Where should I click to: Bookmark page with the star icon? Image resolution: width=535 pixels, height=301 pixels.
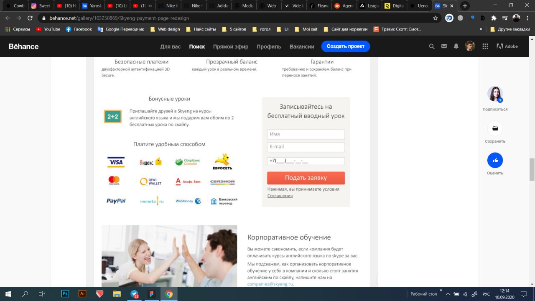[x=435, y=18]
